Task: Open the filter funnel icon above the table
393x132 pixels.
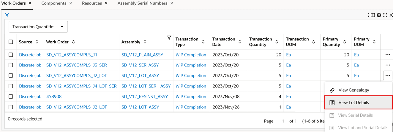Action: [x=7, y=14]
